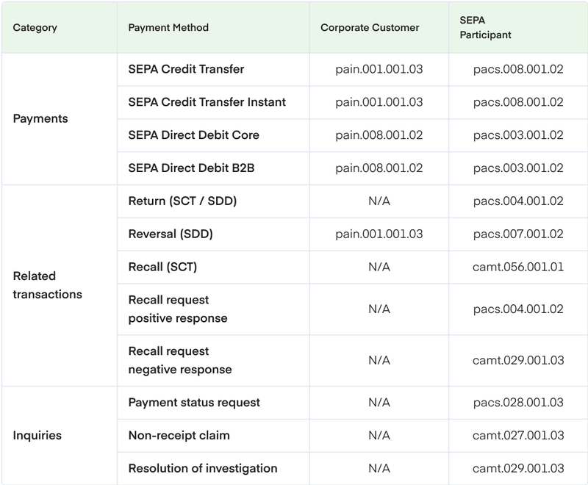
Task: Click the SEPA Direct Debit B2B label
Action: coord(192,168)
